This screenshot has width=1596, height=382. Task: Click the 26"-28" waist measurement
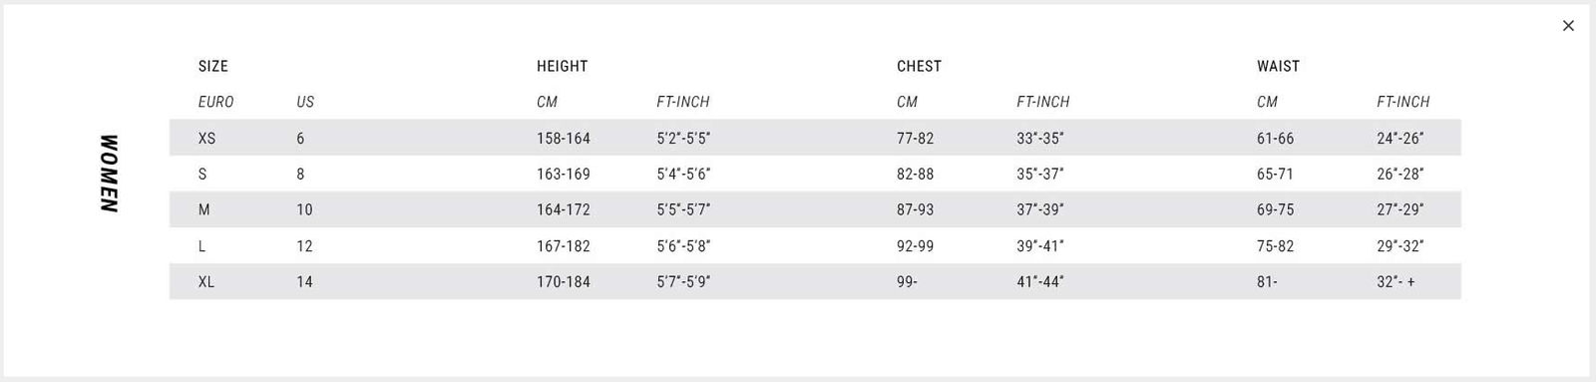[x=1400, y=174]
